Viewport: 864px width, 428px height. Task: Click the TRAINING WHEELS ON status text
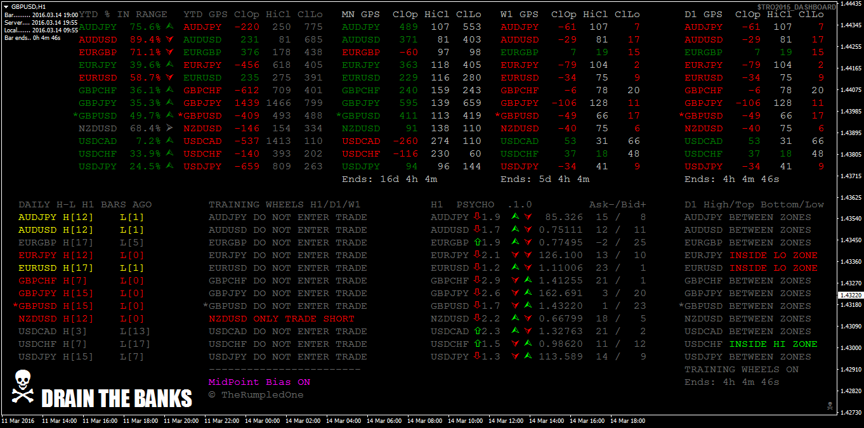741,369
